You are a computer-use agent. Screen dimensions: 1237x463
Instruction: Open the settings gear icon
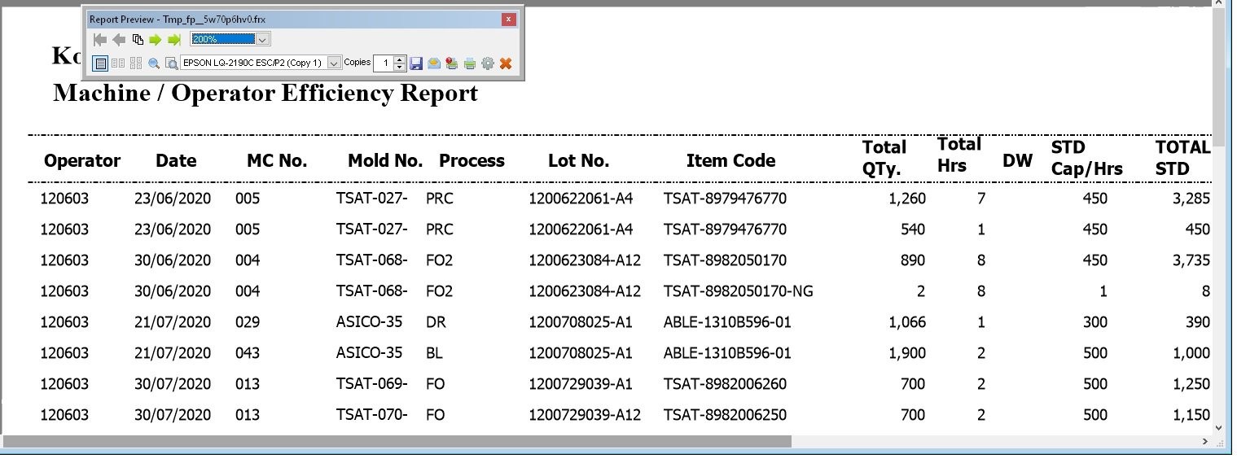coord(488,63)
